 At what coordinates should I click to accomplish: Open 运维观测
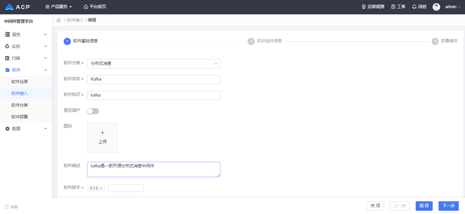point(373,7)
